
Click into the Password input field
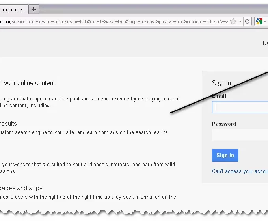[x=240, y=135]
